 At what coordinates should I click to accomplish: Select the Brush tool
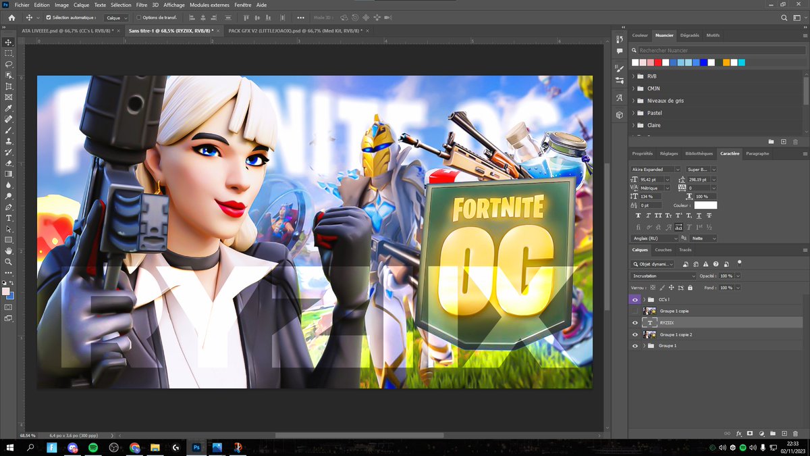pyautogui.click(x=9, y=130)
